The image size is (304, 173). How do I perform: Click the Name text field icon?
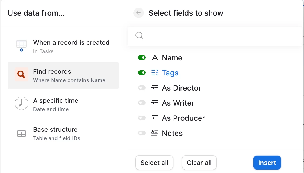click(x=155, y=58)
